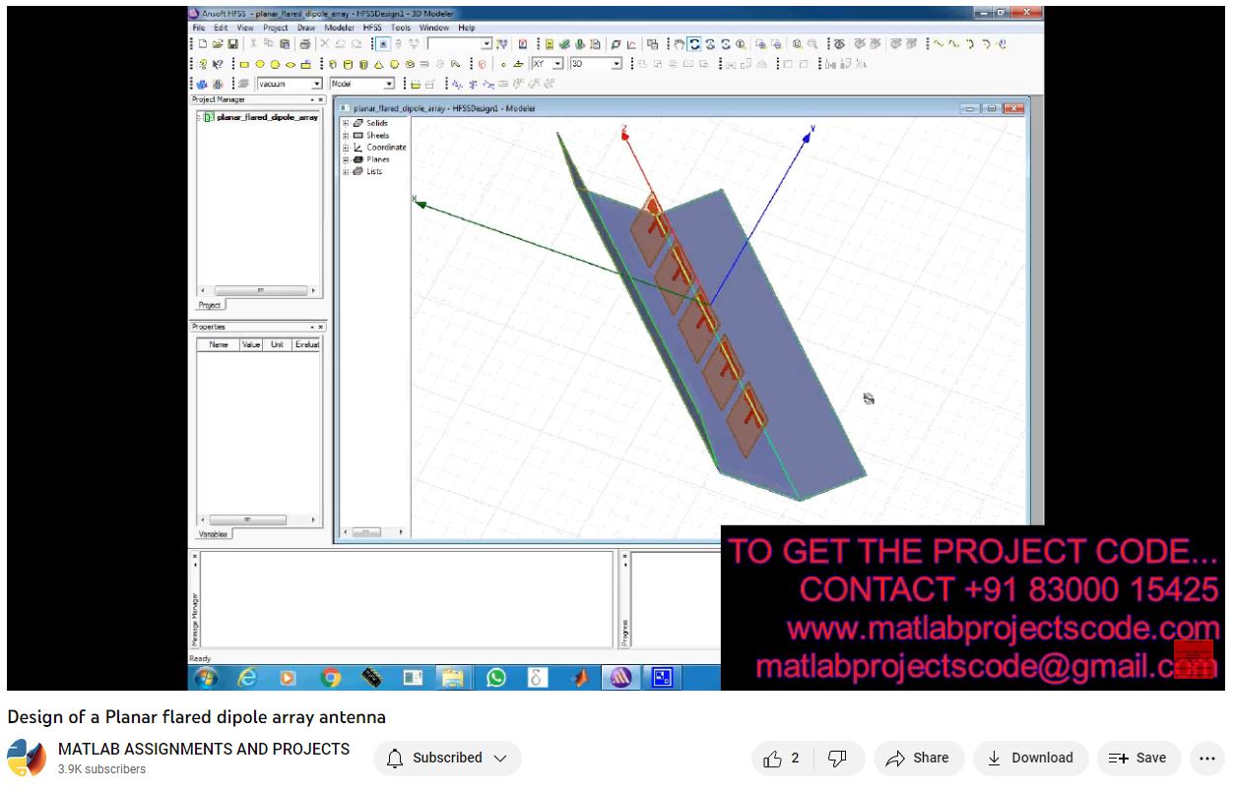The width and height of the screenshot is (1233, 791).
Task: Open Google Chrome from the Windows taskbar
Action: (331, 677)
